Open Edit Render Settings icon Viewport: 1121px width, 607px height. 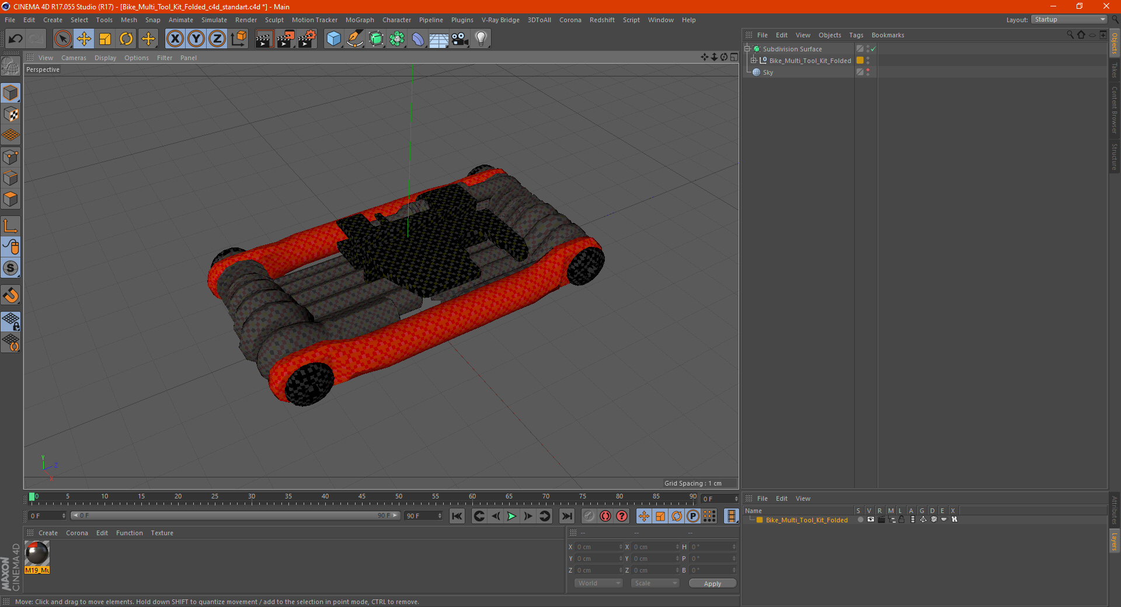click(x=307, y=39)
